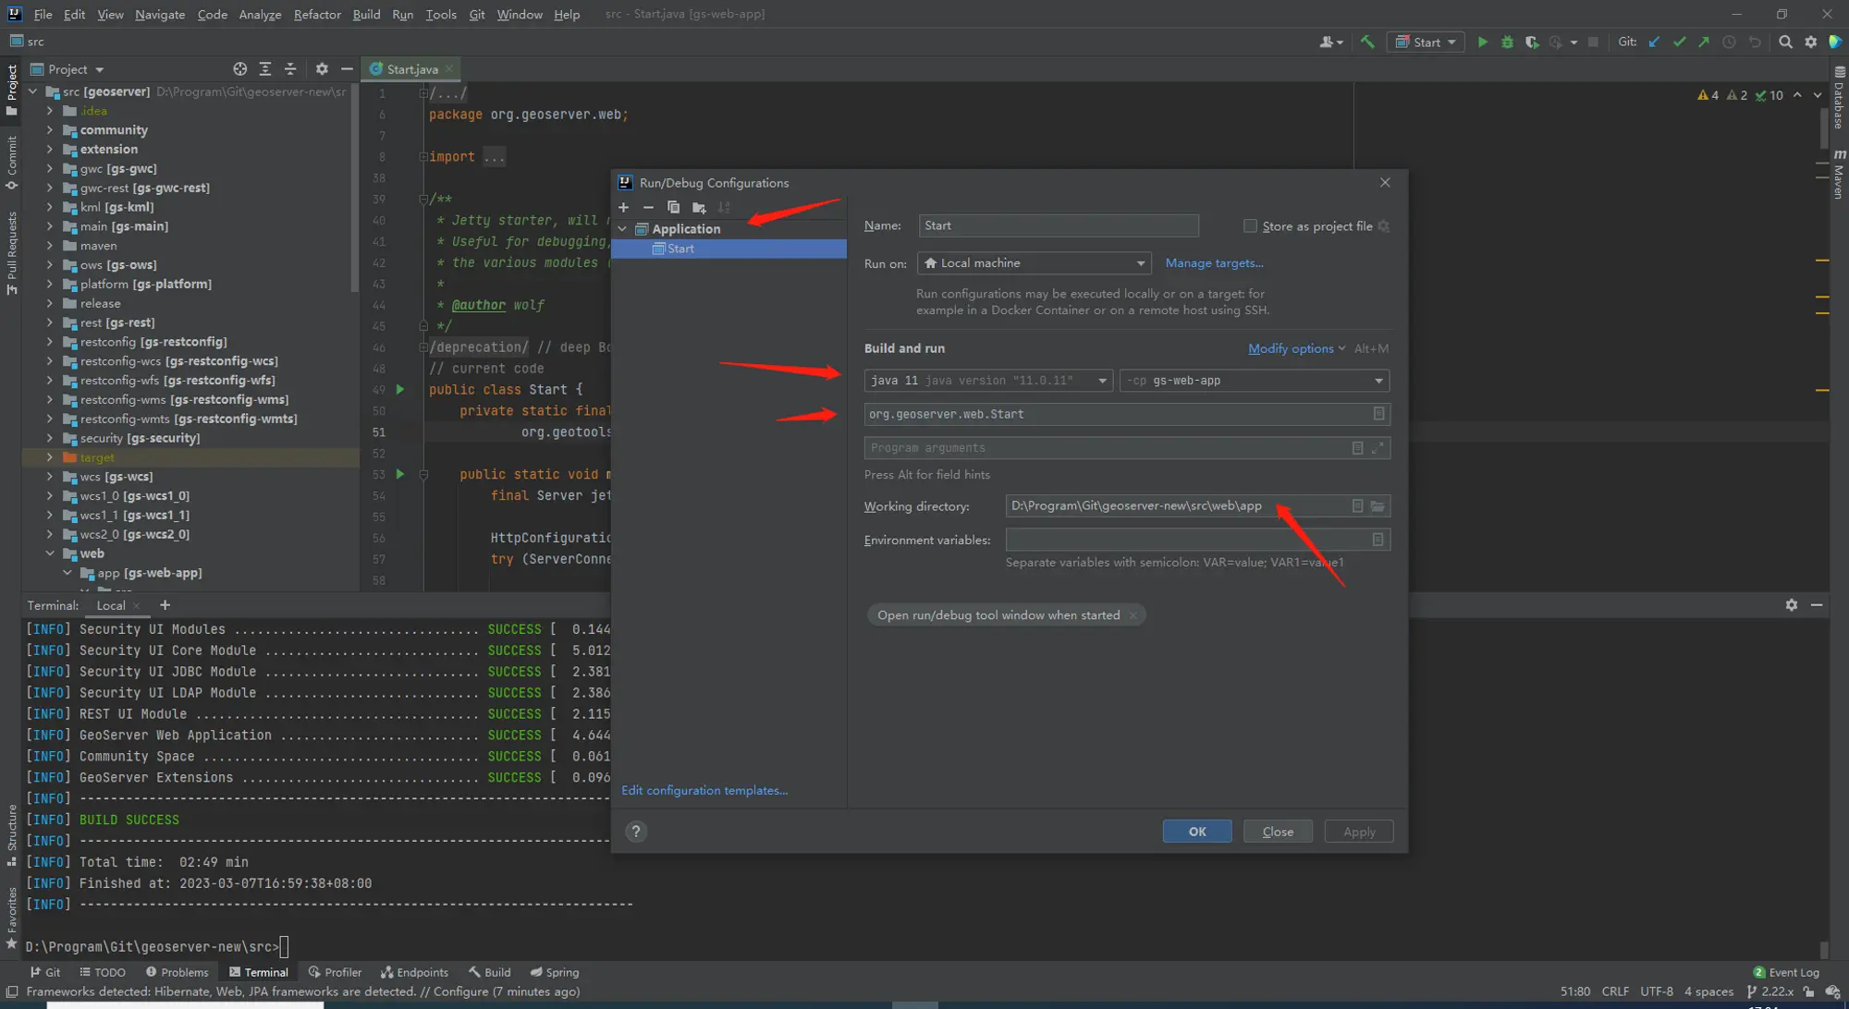Click the CRLF line separator indicator

[1615, 991]
